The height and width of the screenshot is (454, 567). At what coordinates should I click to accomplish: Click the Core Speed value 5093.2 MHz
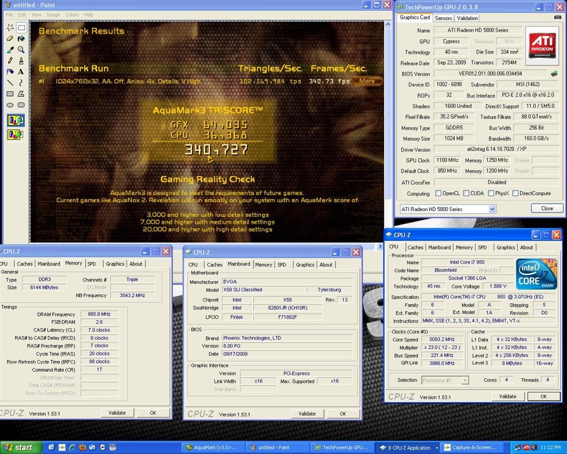pos(442,340)
